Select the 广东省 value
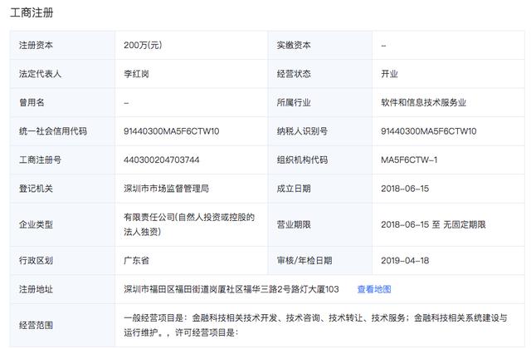The height and width of the screenshot is (349, 531). [x=136, y=260]
